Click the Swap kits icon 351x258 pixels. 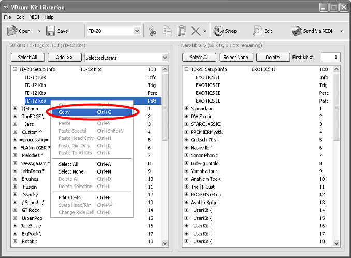[x=219, y=31]
